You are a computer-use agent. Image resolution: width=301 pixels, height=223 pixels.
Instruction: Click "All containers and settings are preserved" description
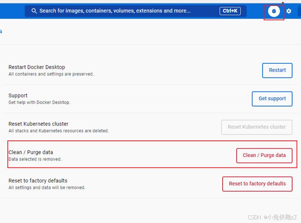[51, 74]
